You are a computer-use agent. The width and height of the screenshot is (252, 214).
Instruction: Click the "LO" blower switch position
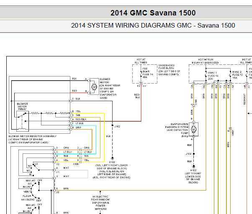(36, 164)
